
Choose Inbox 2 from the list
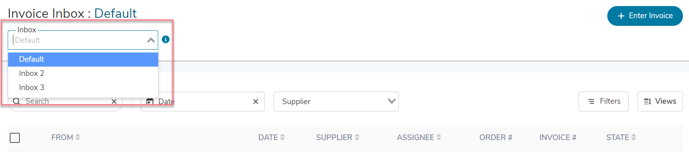pos(83,73)
